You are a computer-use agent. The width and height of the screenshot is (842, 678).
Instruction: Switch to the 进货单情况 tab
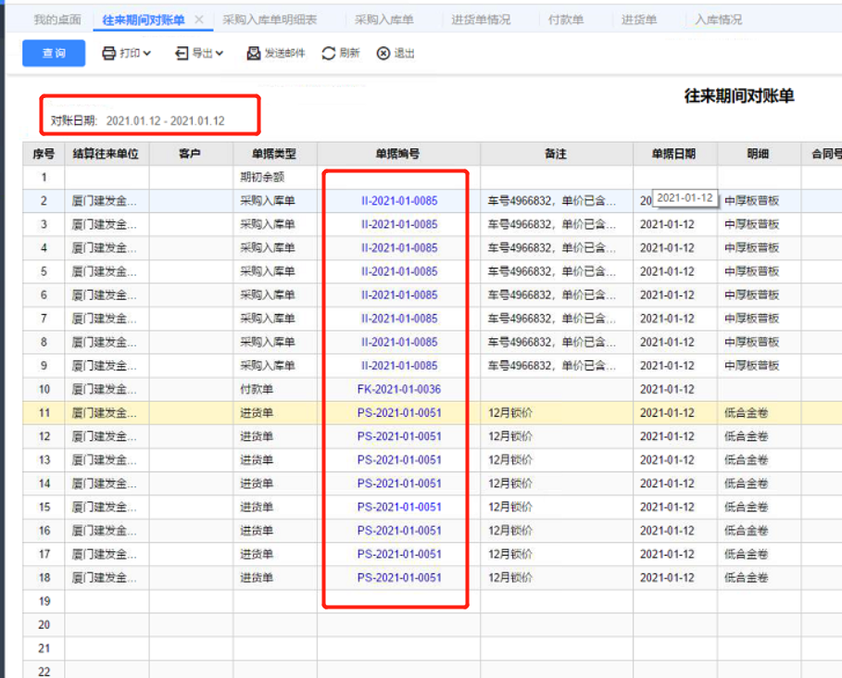(x=481, y=19)
